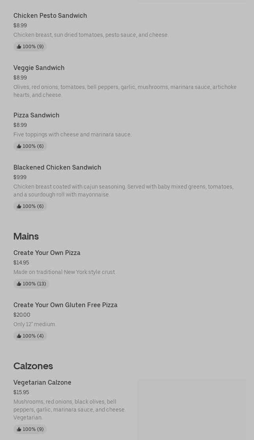This screenshot has width=254, height=440.
Task: Click the $9.99 Blackened Chicken price
Action: tap(20, 177)
